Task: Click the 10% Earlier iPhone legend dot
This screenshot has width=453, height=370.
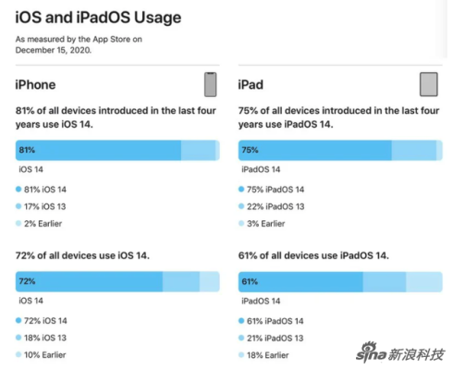Action: pyautogui.click(x=18, y=354)
